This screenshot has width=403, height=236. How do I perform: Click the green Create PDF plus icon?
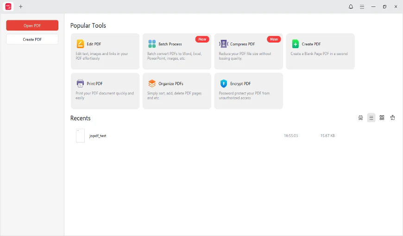(x=296, y=44)
